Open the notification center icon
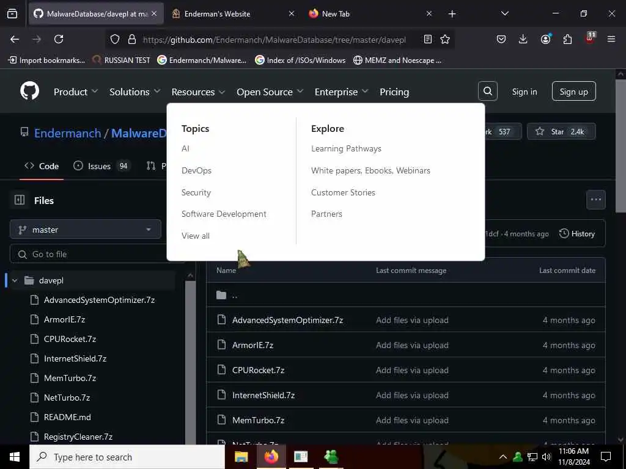Viewport: 626px width, 469px height. tap(606, 457)
